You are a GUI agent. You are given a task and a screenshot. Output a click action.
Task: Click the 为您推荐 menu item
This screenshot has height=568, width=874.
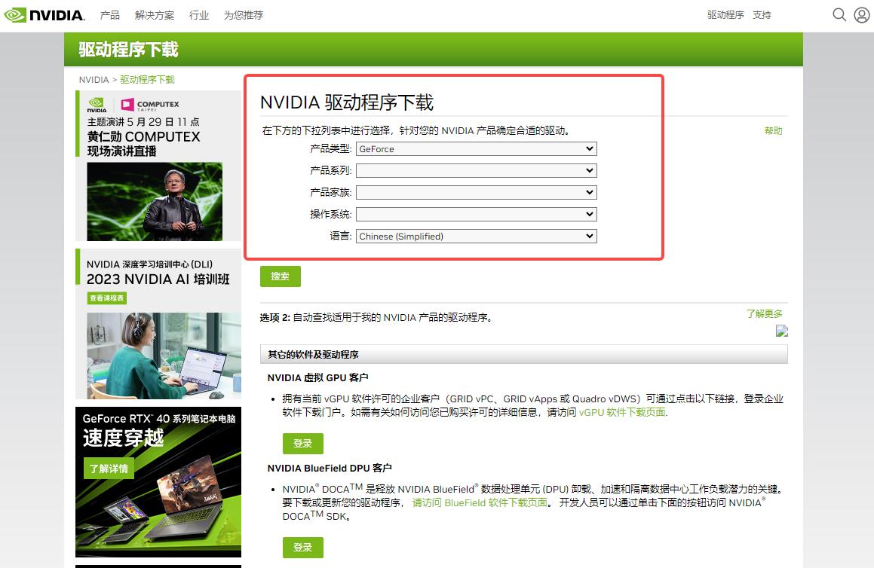coord(243,14)
